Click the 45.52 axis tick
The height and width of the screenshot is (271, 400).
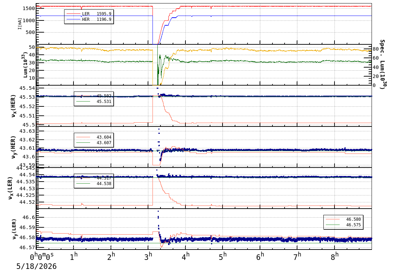(x=27, y=107)
